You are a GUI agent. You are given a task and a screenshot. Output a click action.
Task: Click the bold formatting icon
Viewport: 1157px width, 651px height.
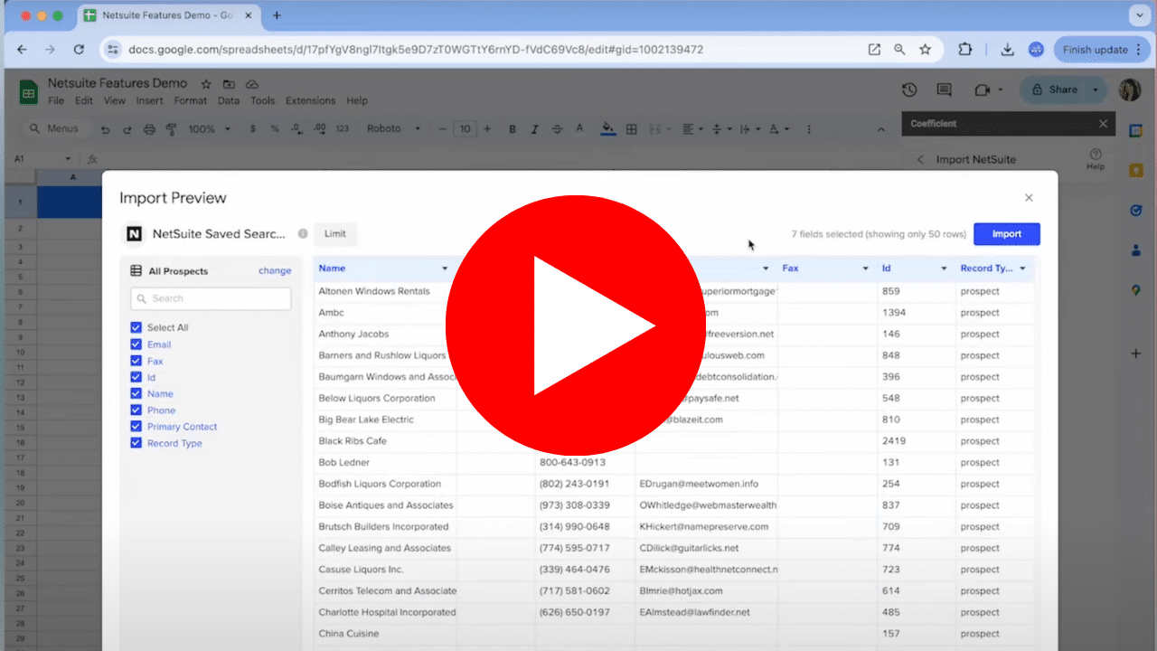(x=513, y=129)
